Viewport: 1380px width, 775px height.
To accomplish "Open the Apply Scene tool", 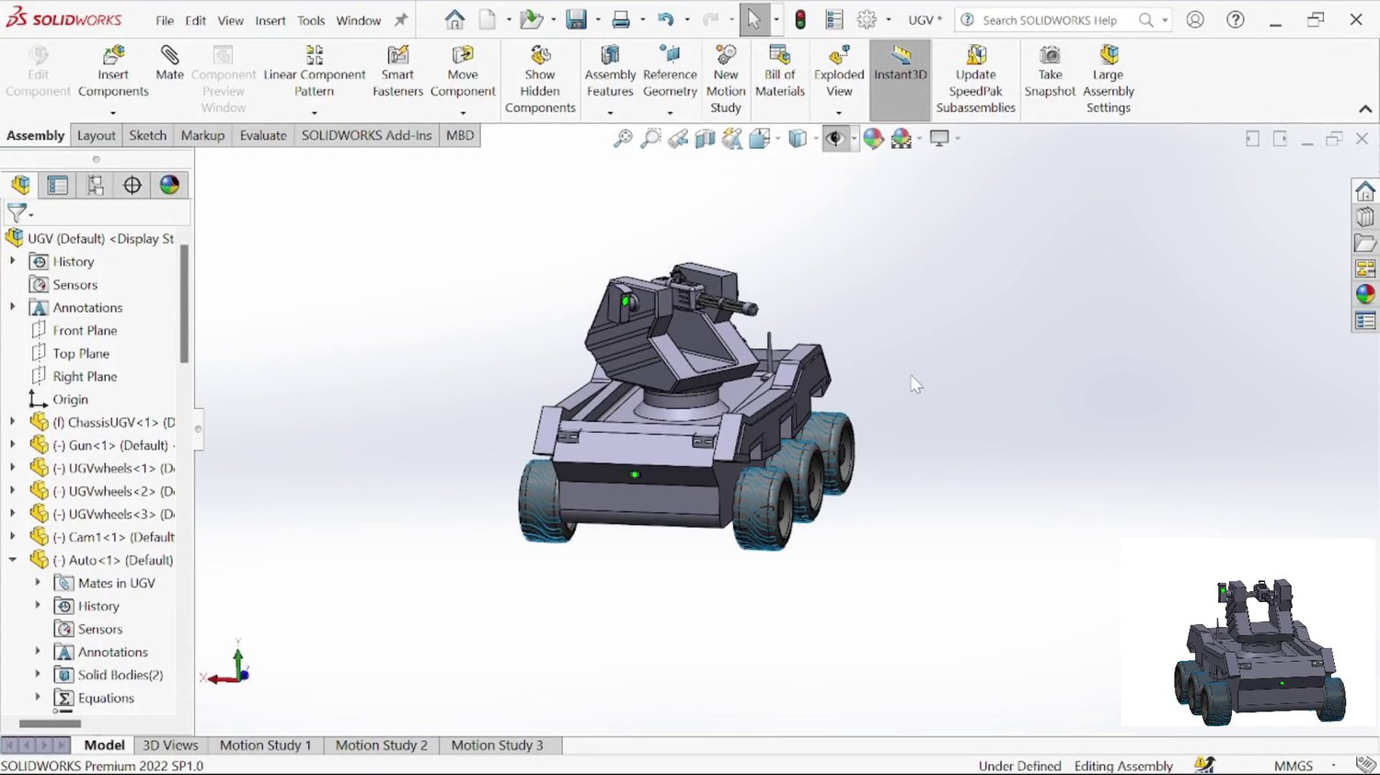I will 902,139.
